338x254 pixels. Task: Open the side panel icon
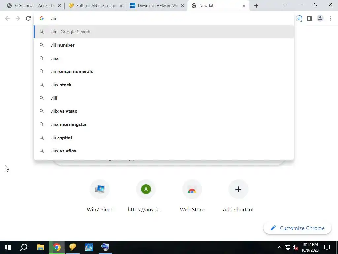tap(310, 18)
